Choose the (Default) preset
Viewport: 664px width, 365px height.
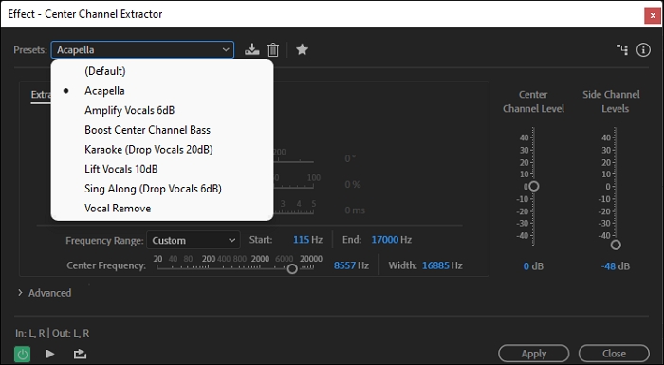pos(162,71)
